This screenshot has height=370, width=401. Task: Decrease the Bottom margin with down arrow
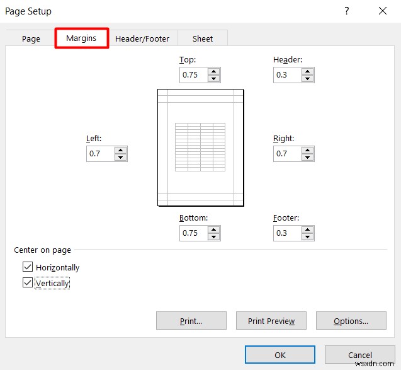point(214,237)
